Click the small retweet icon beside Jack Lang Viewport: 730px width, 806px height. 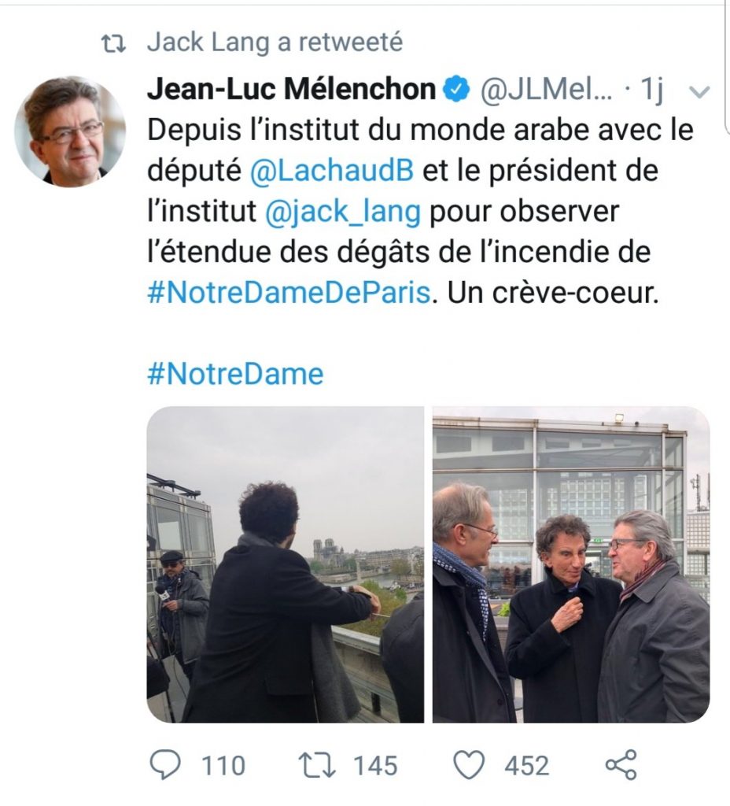pos(118,43)
